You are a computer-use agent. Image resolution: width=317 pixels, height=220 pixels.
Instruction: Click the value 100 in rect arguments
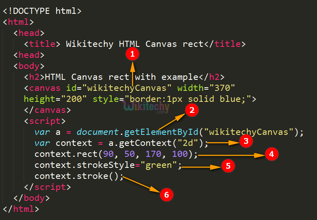point(180,154)
